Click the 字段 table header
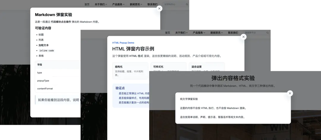This screenshot has width=321, height=140. (x=40, y=65)
